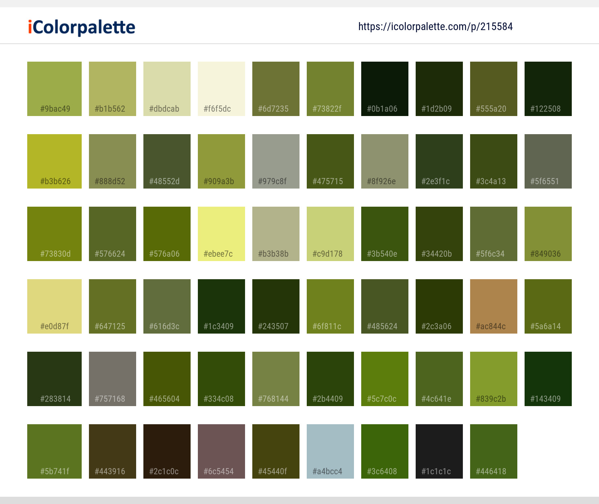Select the #143409 swatch
Viewport: 599px width, 504px height.
[548, 379]
